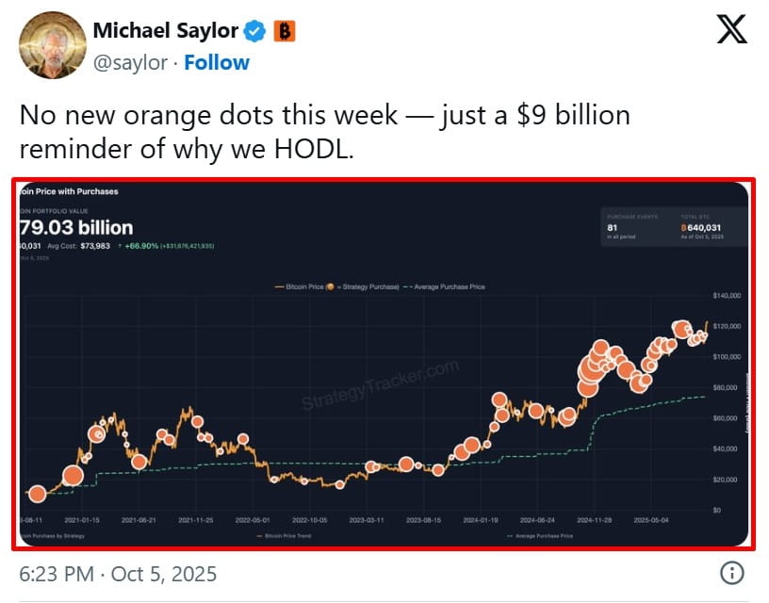Screen dimensions: 769x603
Task: Click the Total BTC 640,031 stat card
Action: coord(707,226)
